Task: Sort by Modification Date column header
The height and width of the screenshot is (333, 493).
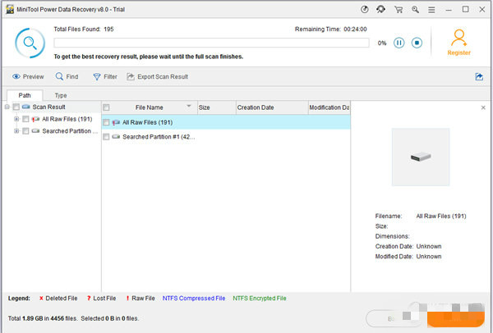Action: tap(329, 107)
